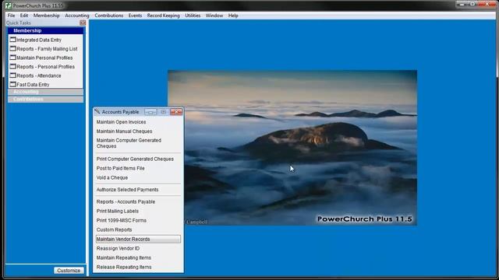Screen dimensions: 499x280
Task: Select Maintain Repeating Items
Action: tap(123, 257)
